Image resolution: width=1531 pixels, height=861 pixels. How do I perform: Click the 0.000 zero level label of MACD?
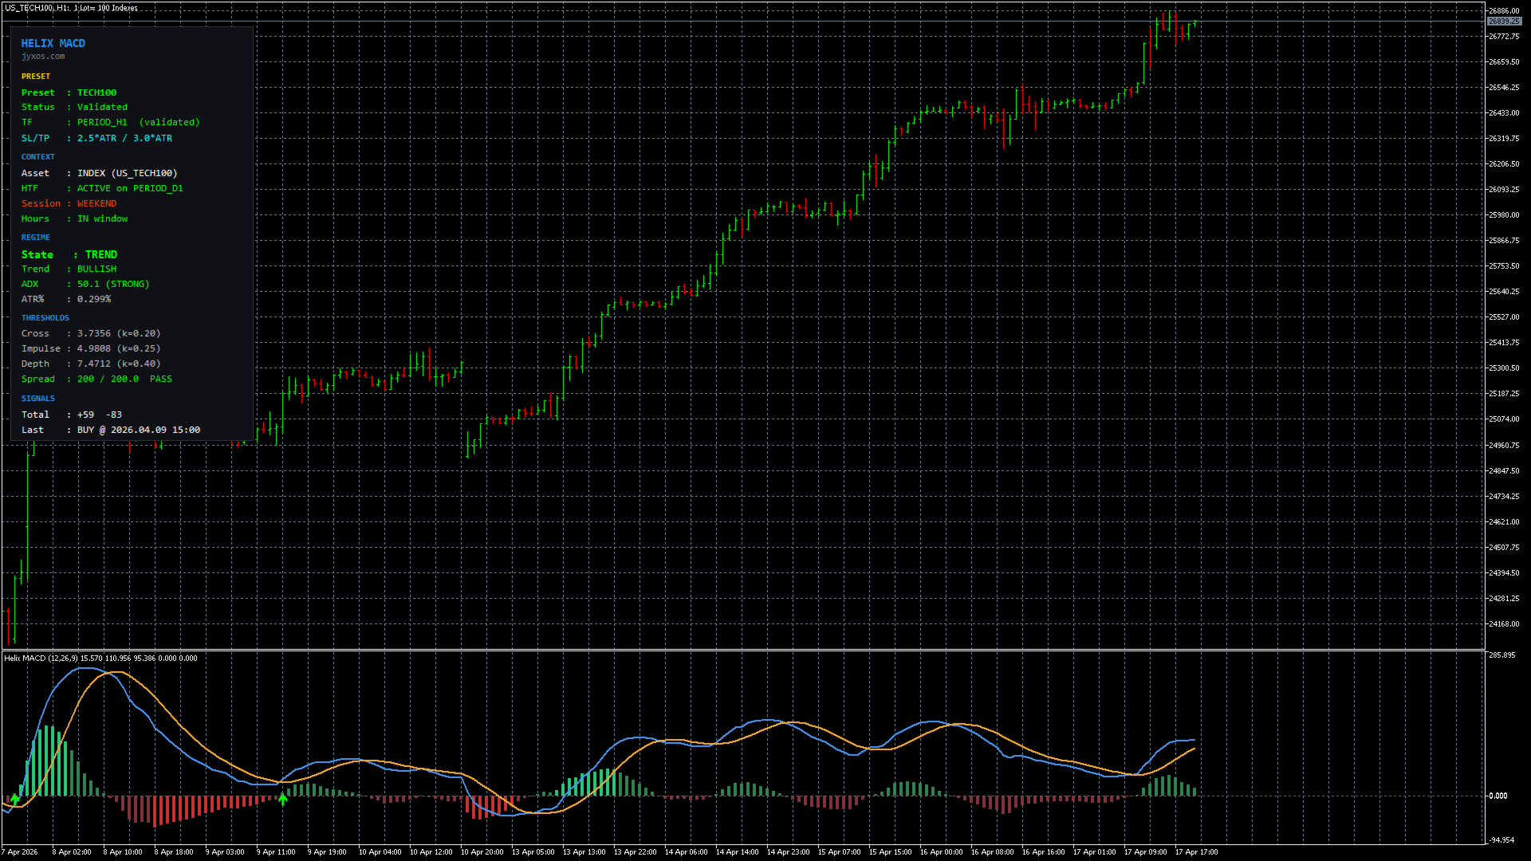tap(1498, 796)
